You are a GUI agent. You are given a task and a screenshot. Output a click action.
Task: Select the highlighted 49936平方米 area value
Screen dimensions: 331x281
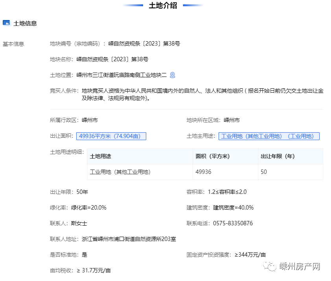(111, 136)
